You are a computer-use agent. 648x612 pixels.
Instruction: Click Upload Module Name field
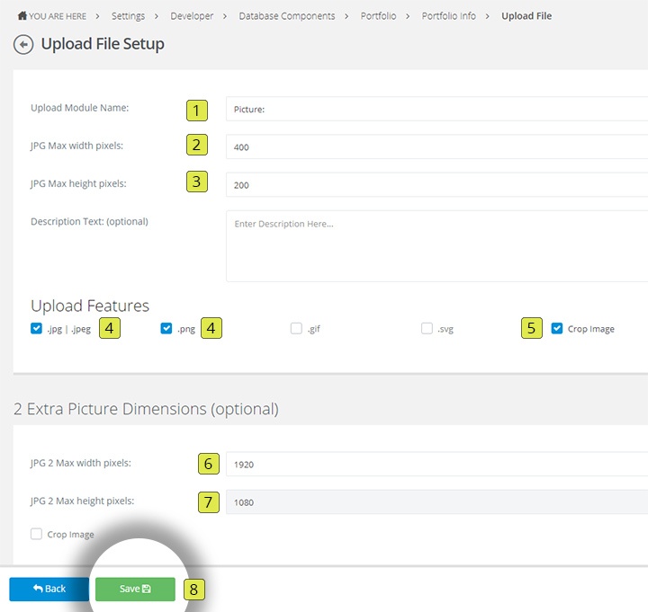click(436, 110)
